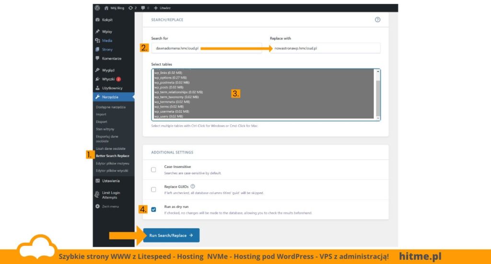The image size is (491, 264).
Task: Click the plus Utwórz new content button
Action: [x=162, y=8]
